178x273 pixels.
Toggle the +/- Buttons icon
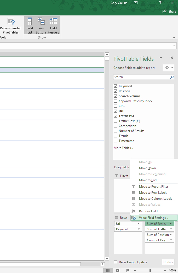[41, 26]
